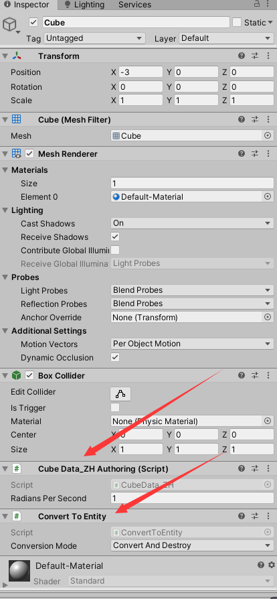Enable the Static checkbox
Viewport: 277px width, 599px height.
tap(237, 22)
